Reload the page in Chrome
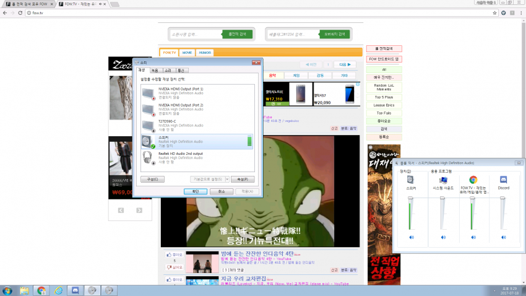This screenshot has width=526, height=296. [x=20, y=13]
